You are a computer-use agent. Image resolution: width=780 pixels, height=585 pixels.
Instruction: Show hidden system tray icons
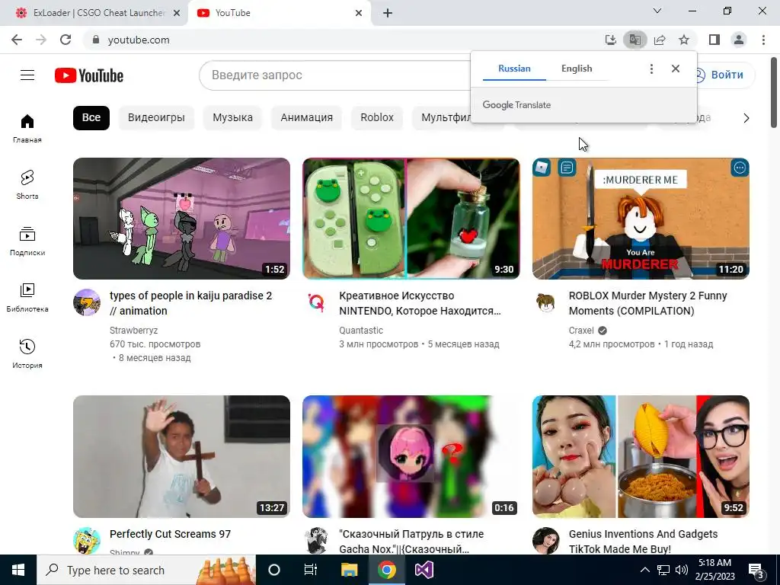tap(644, 570)
